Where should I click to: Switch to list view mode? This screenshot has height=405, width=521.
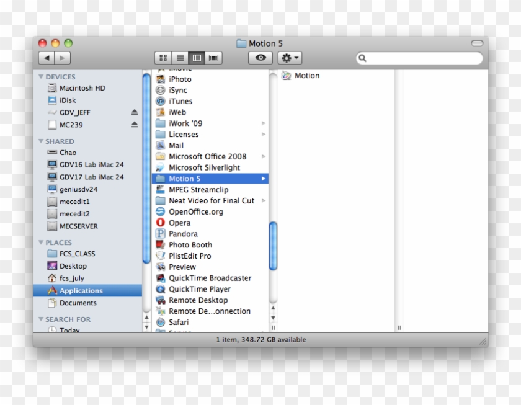[180, 58]
